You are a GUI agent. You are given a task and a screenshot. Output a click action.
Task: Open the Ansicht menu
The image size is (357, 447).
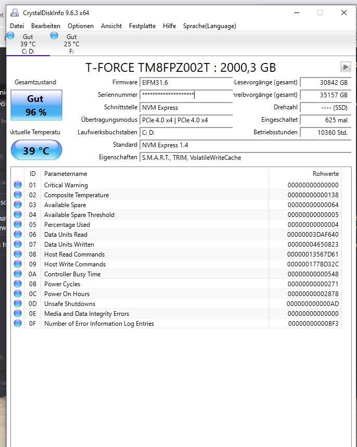pos(111,26)
